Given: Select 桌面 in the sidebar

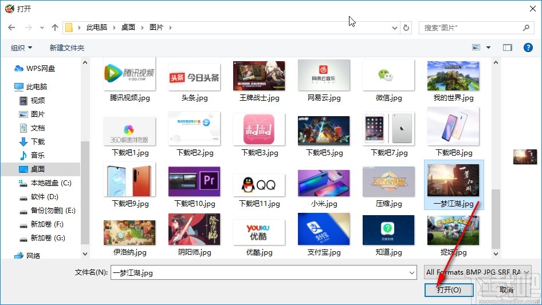Looking at the screenshot, I should [x=37, y=169].
